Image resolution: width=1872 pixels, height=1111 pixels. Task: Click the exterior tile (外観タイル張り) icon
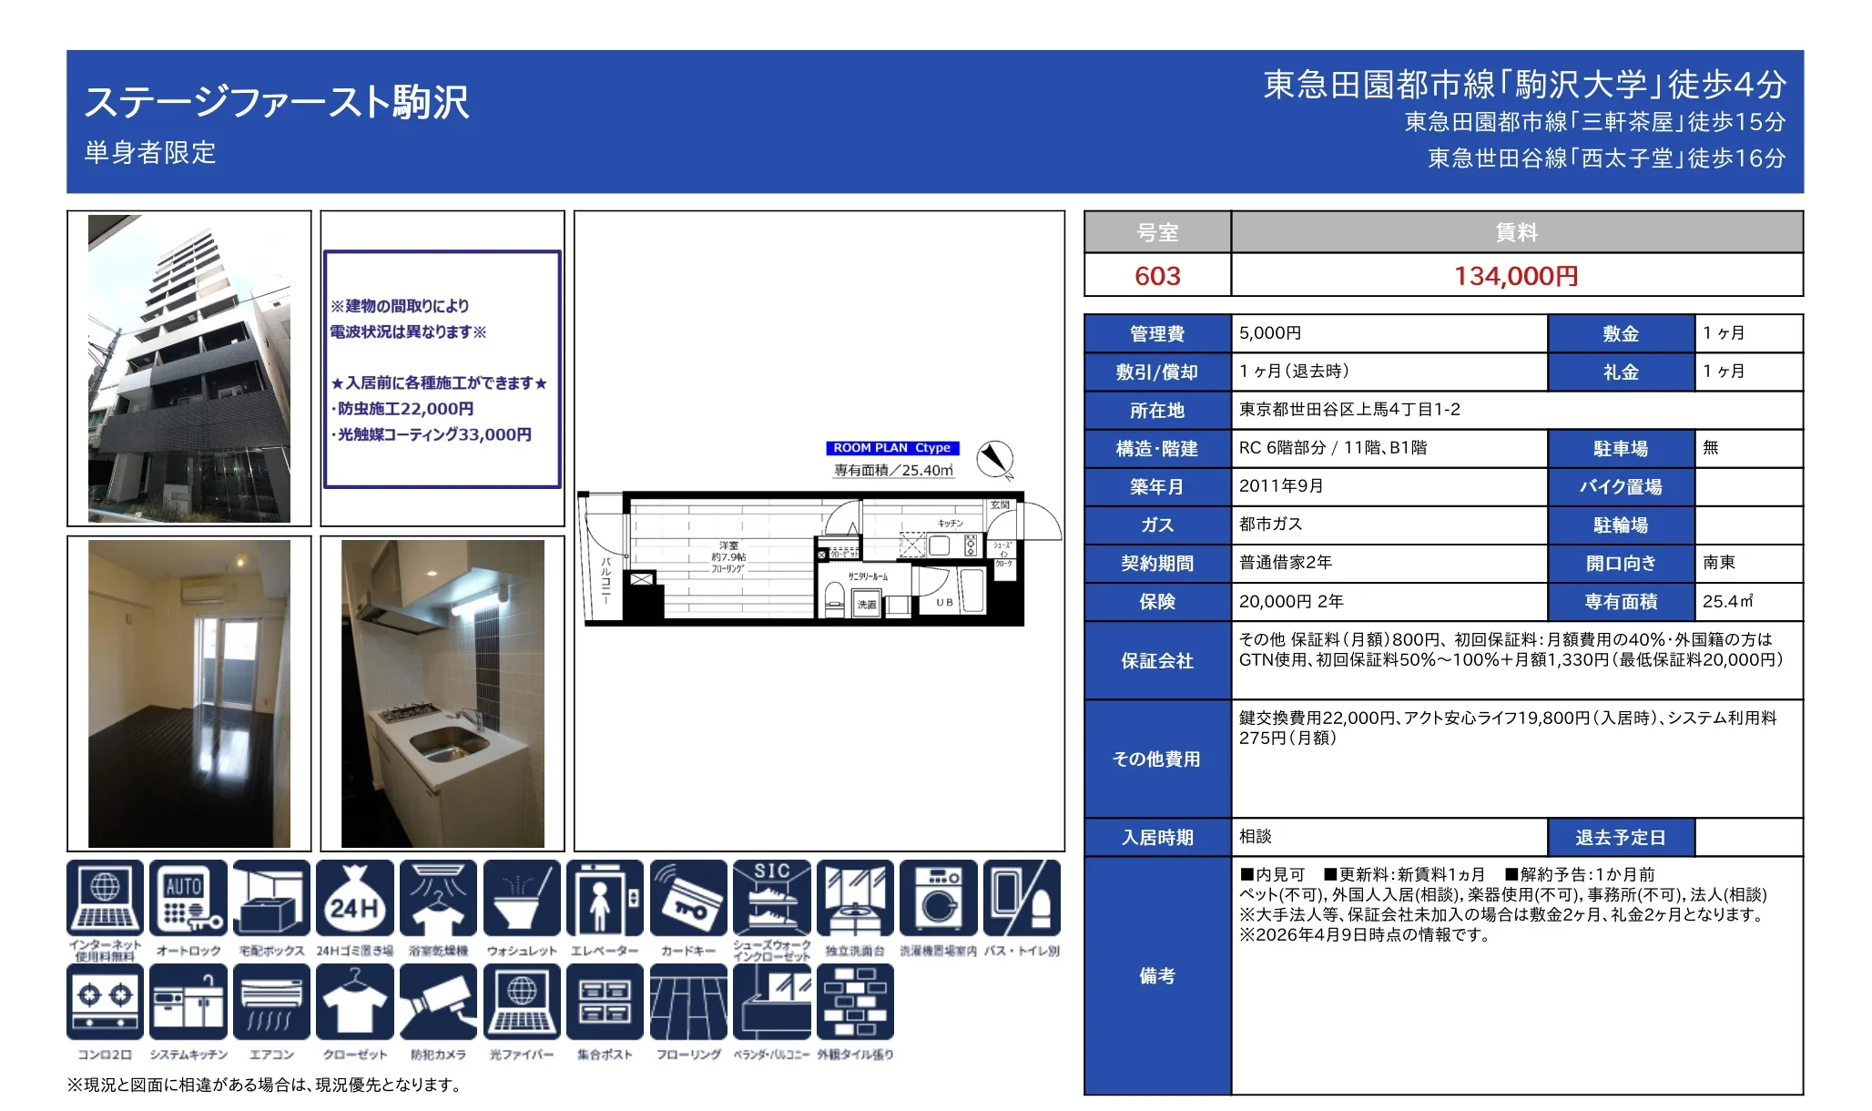(855, 1002)
